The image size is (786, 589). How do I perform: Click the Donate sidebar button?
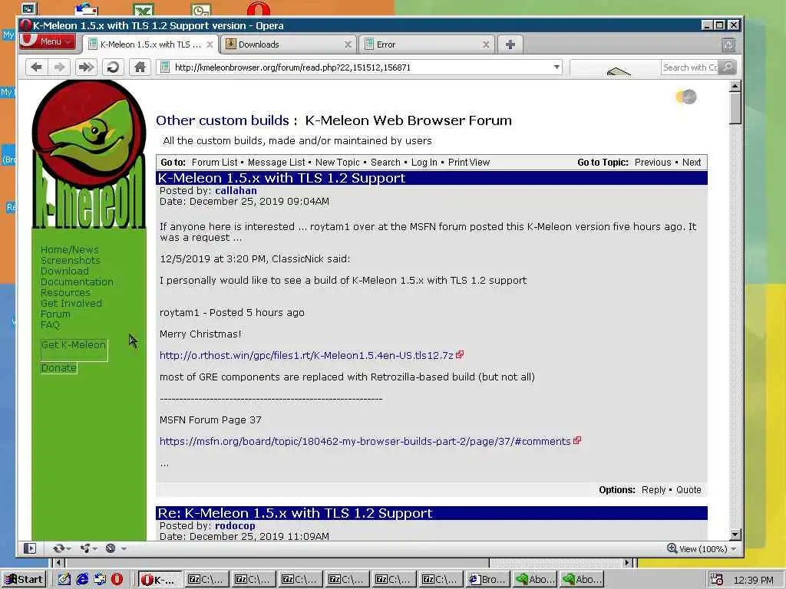coord(58,367)
